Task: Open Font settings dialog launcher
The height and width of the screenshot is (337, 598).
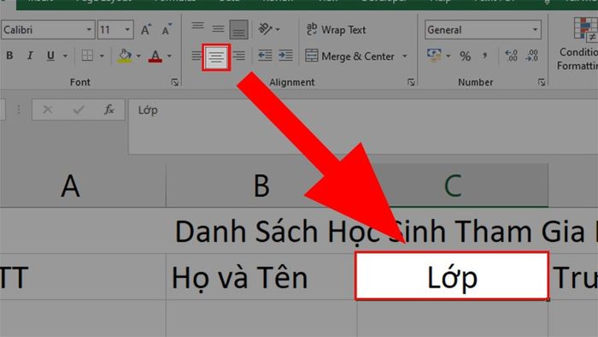Action: 174,82
